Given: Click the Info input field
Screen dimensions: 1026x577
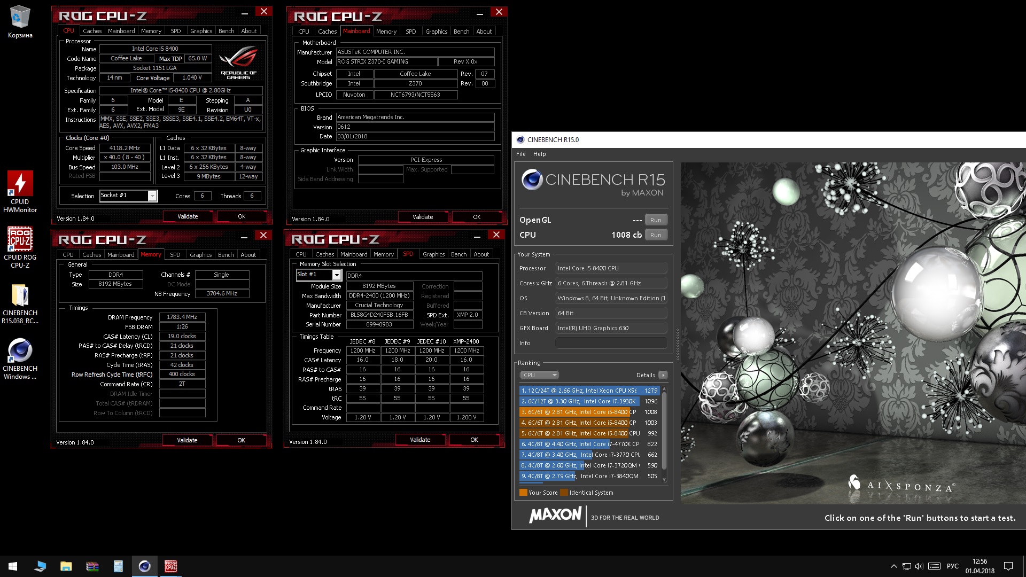Looking at the screenshot, I should tap(611, 343).
